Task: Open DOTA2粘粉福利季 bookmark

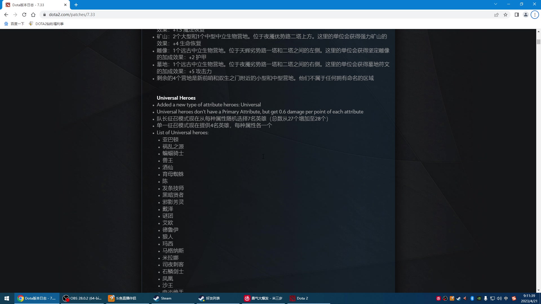Action: [x=46, y=24]
